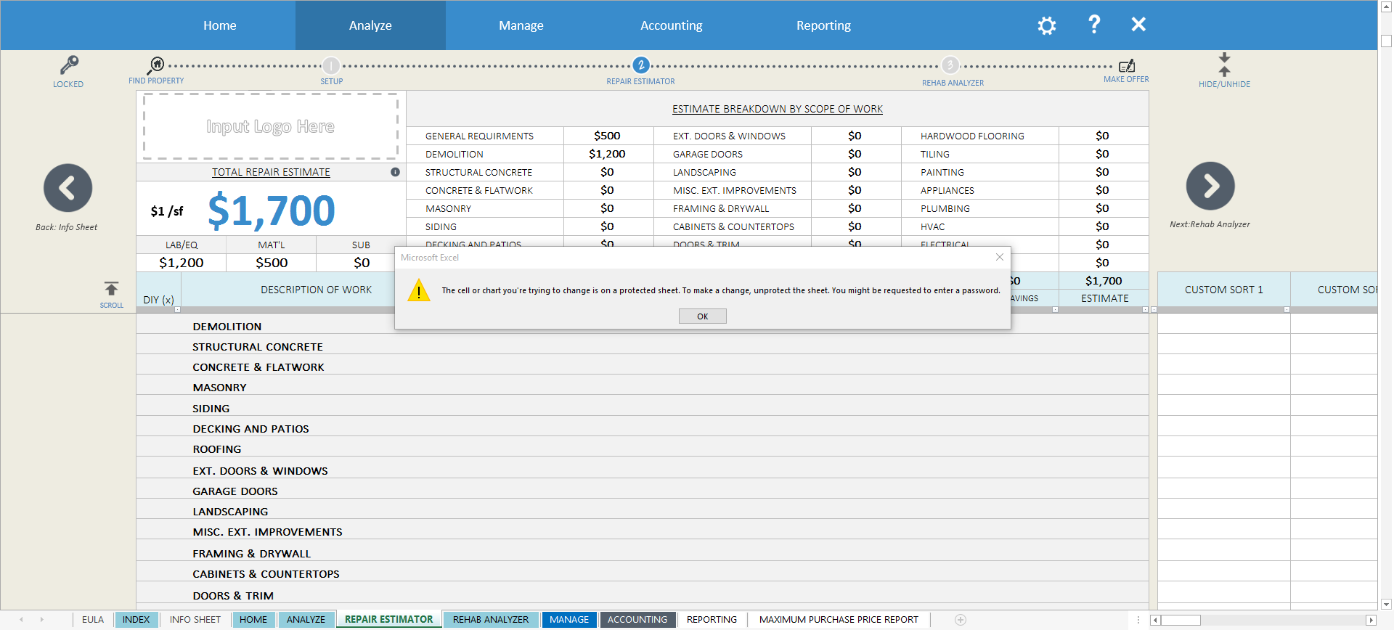Click the Locked key icon
Image resolution: width=1394 pixels, height=630 pixels.
(x=69, y=65)
